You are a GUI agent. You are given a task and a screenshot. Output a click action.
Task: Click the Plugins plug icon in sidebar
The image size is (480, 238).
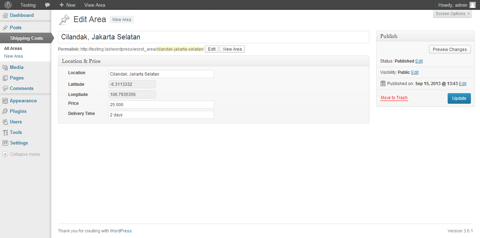click(5, 111)
